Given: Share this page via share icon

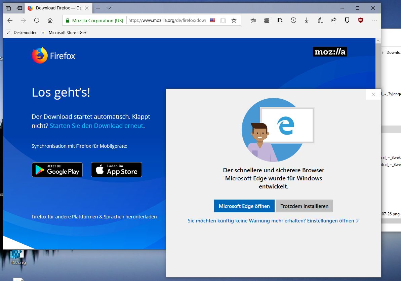Looking at the screenshot, I should (x=333, y=20).
